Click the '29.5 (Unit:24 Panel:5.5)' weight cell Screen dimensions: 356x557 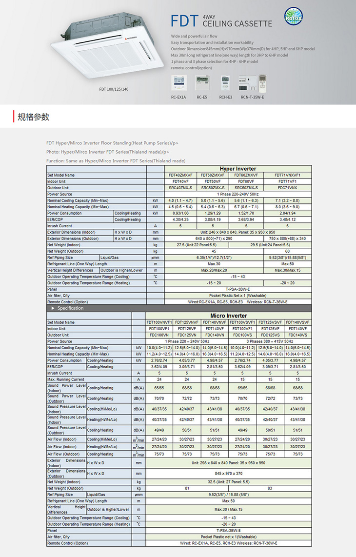(x=270, y=245)
